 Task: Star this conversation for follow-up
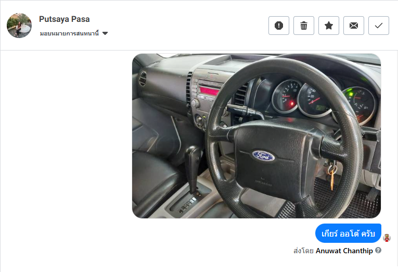coord(329,26)
